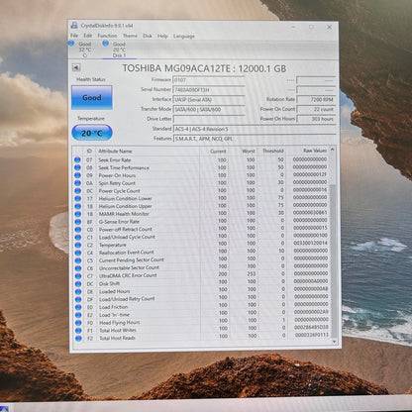The width and height of the screenshot is (412, 412).
Task: Select the Total Host Writes row text
Action: point(118,330)
